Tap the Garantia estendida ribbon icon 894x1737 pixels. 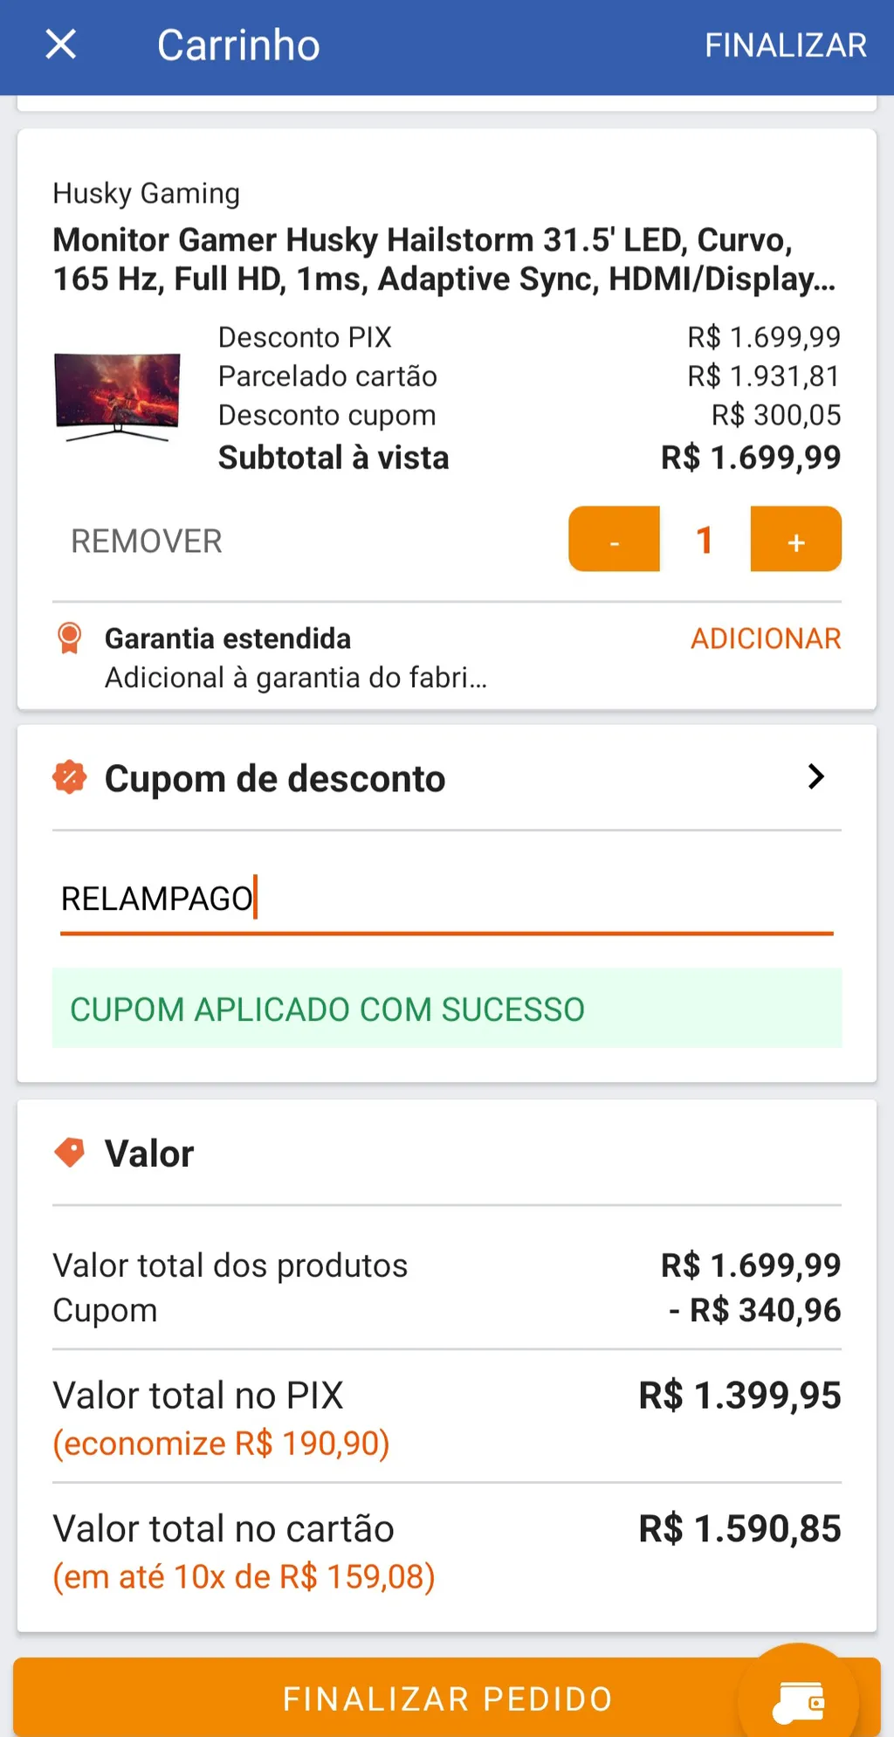click(x=69, y=638)
